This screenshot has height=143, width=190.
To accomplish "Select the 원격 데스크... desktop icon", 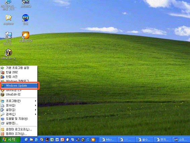I will click(8, 38).
